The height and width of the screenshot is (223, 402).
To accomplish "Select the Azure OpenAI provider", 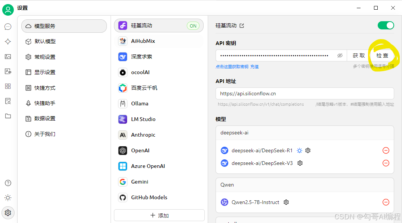I will (x=159, y=166).
